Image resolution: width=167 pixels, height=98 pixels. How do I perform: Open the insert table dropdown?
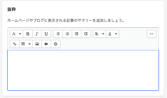[x=26, y=44]
